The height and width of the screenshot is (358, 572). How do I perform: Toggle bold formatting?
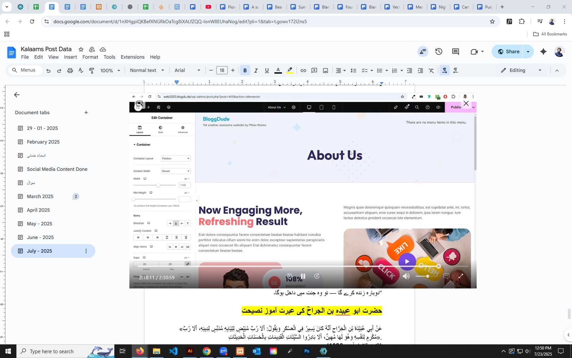click(245, 71)
